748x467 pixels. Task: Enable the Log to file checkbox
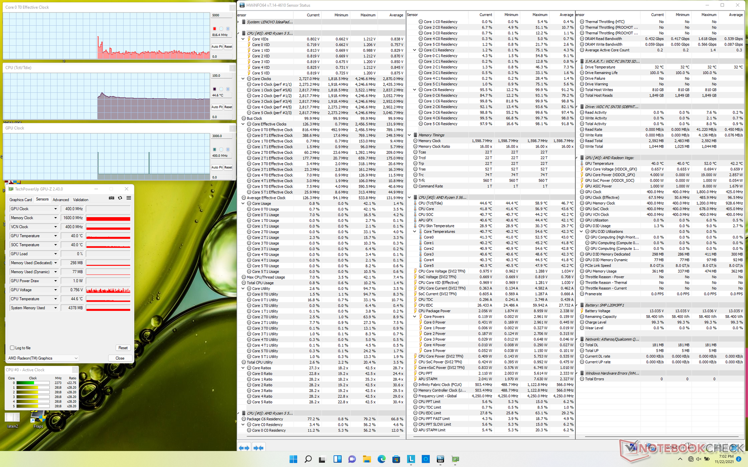(12, 348)
